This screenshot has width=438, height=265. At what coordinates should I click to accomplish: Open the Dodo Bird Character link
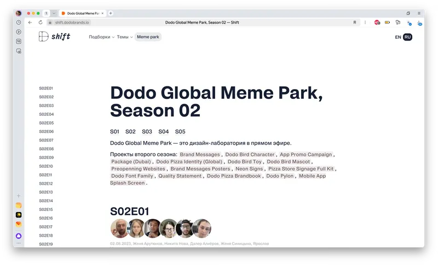pyautogui.click(x=250, y=155)
